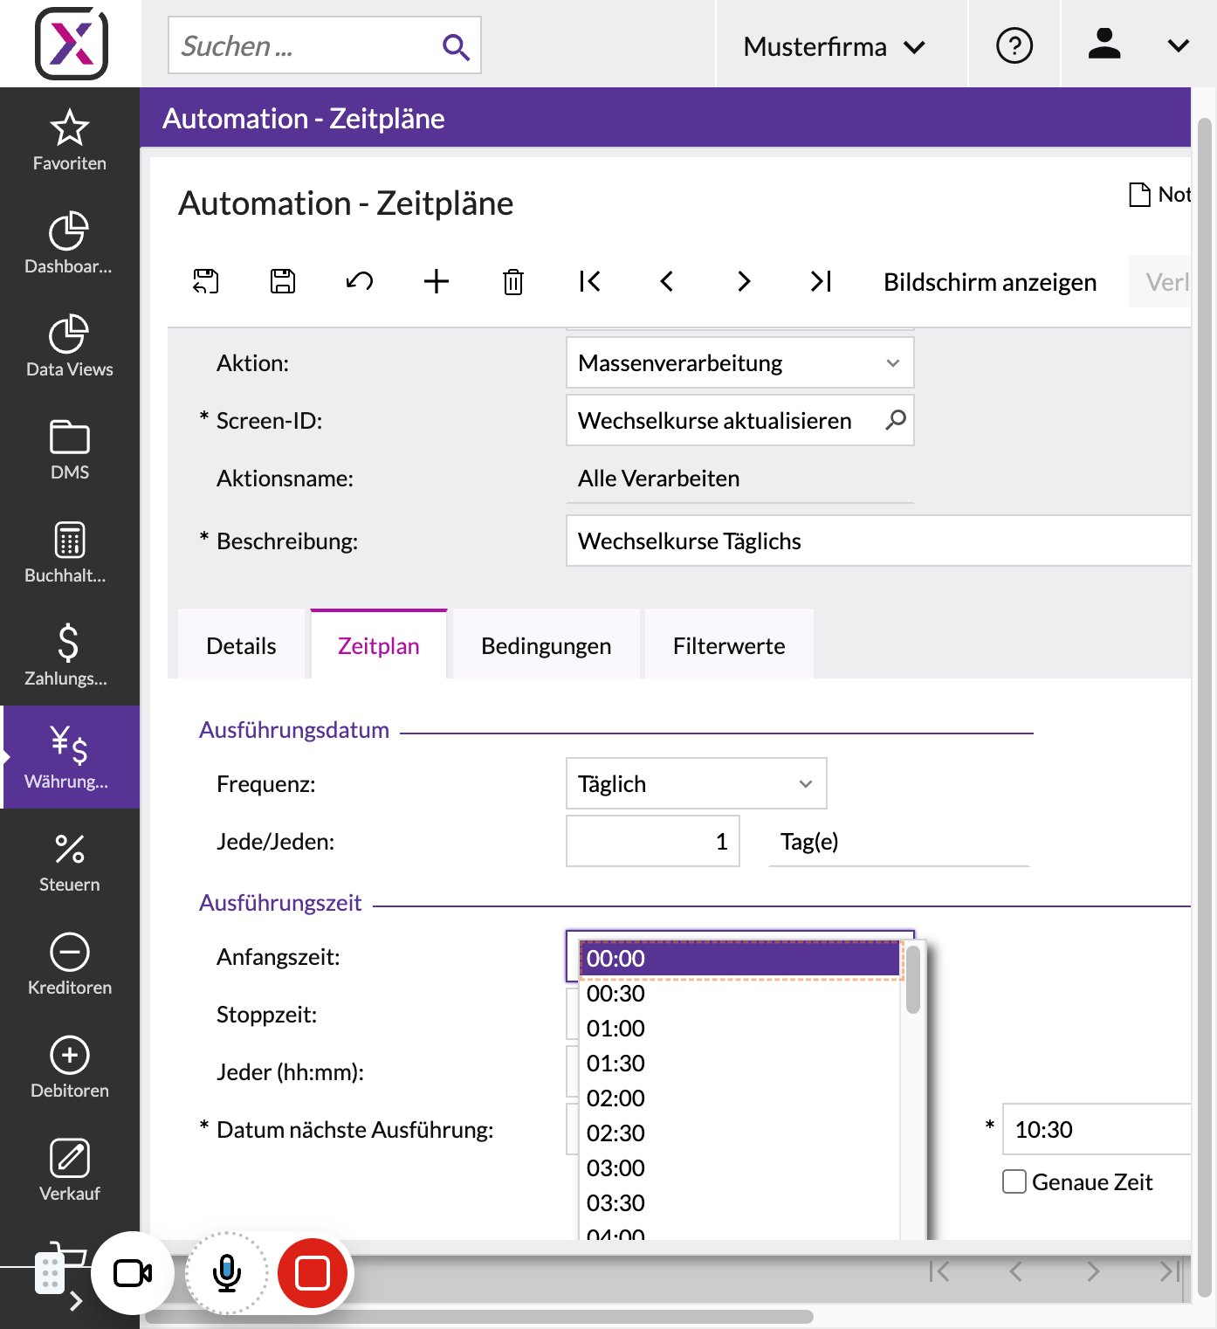Image resolution: width=1217 pixels, height=1329 pixels.
Task: Click the help question mark icon
Action: [x=1014, y=45]
